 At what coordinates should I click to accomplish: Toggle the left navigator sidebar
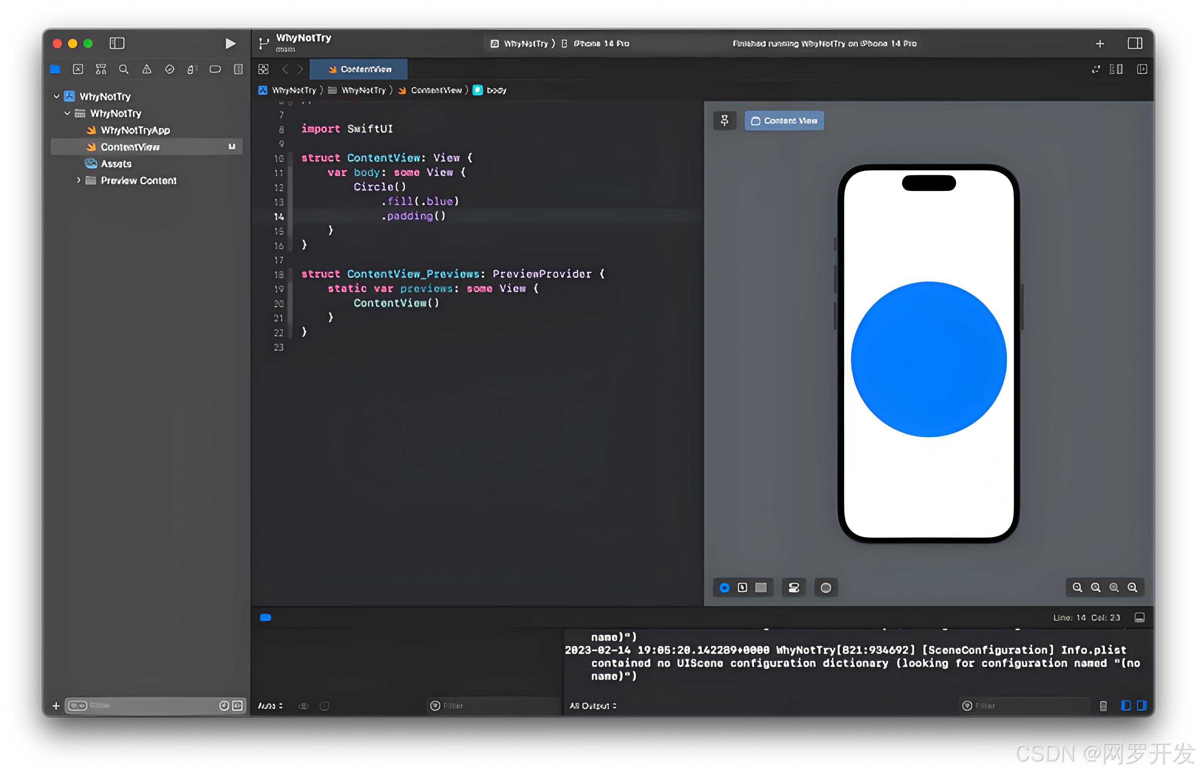117,44
